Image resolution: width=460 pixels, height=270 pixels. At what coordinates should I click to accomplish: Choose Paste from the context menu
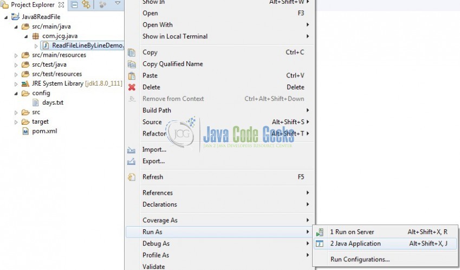[220, 75]
